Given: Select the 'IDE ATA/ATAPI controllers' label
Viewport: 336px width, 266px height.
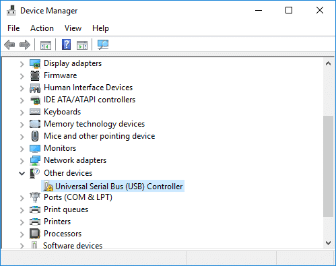Looking at the screenshot, I should click(x=90, y=100).
